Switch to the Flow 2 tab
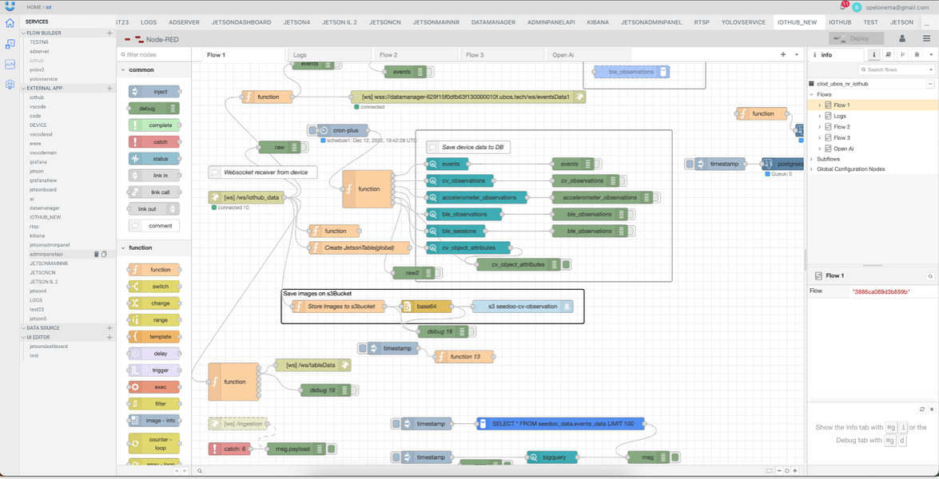 [415, 55]
